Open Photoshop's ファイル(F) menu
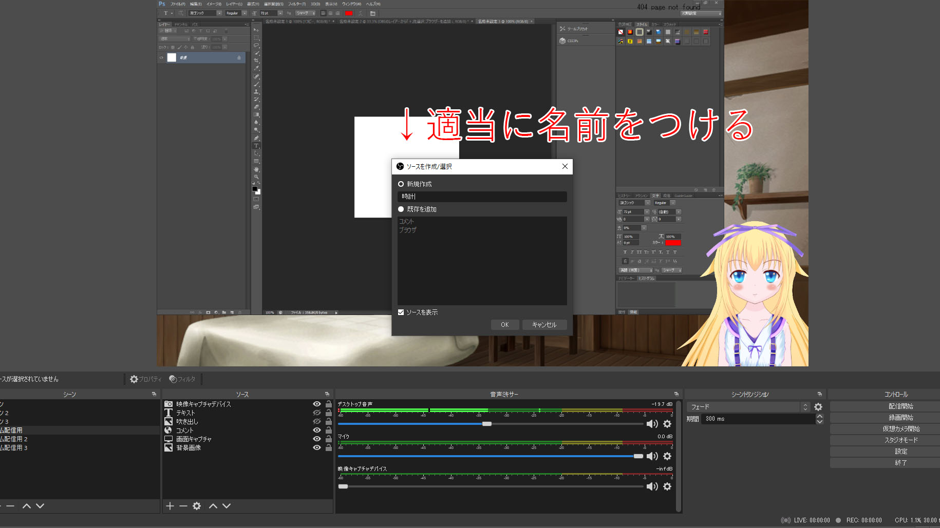 pyautogui.click(x=178, y=4)
